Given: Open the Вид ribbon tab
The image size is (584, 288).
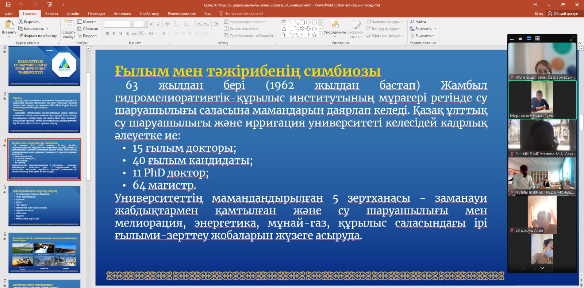Looking at the screenshot, I should (207, 14).
